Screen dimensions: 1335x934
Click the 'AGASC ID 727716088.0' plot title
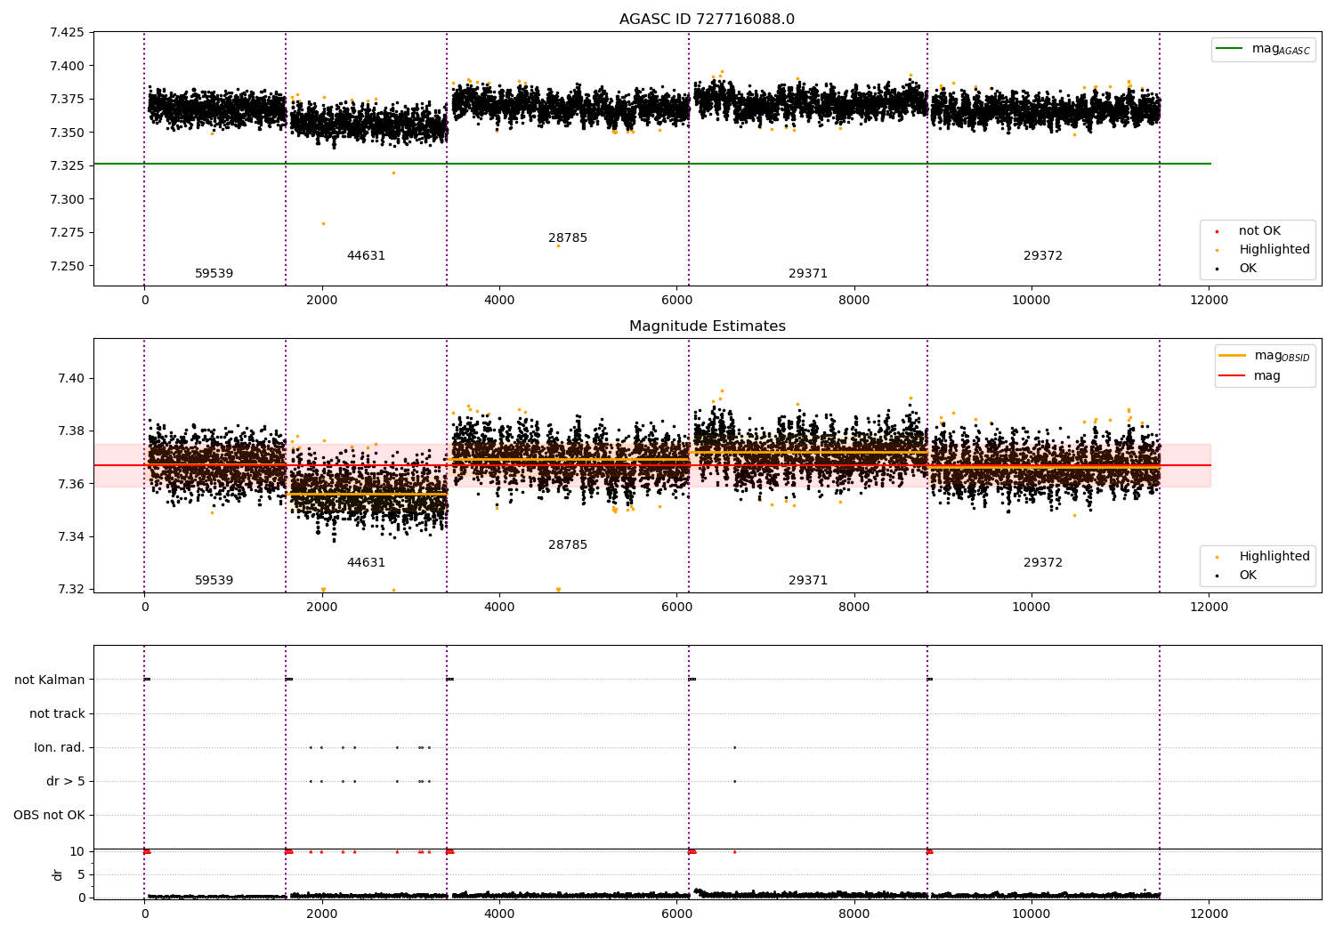coord(707,19)
